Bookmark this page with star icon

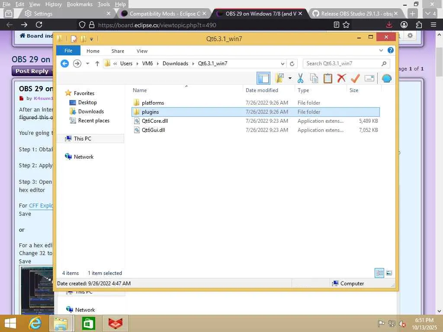click(346, 25)
